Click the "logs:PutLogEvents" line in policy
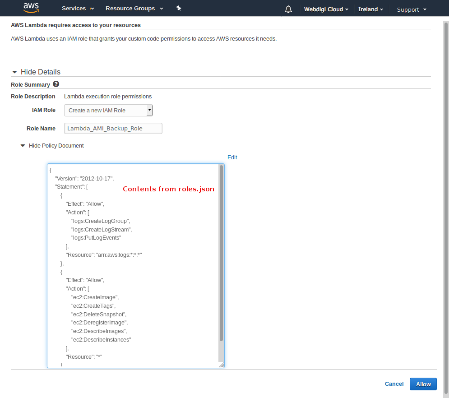The width and height of the screenshot is (449, 398). tap(96, 238)
